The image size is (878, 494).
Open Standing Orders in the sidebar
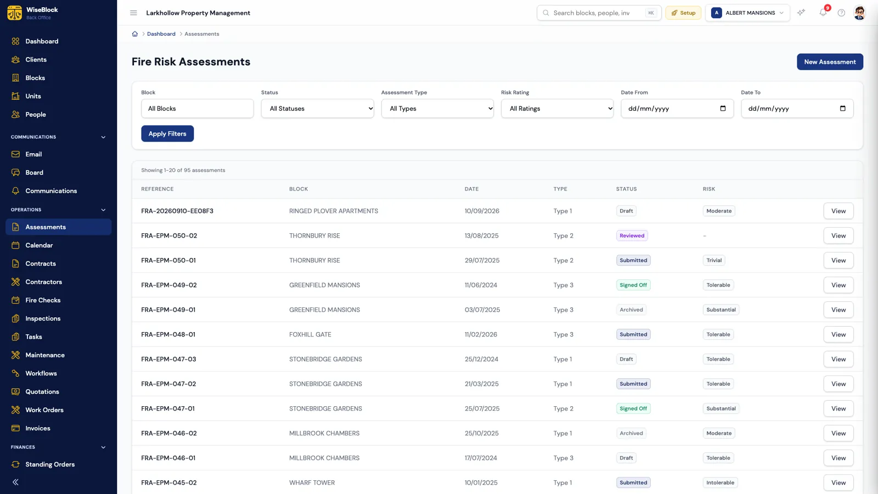tap(58, 464)
